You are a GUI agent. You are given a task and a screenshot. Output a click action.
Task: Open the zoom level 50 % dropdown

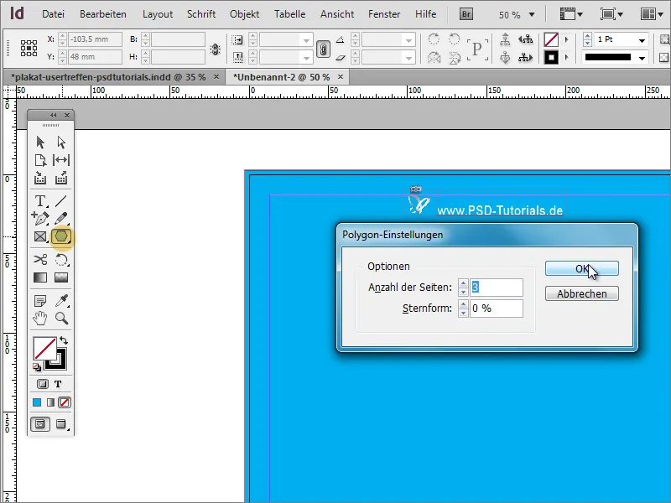(532, 14)
